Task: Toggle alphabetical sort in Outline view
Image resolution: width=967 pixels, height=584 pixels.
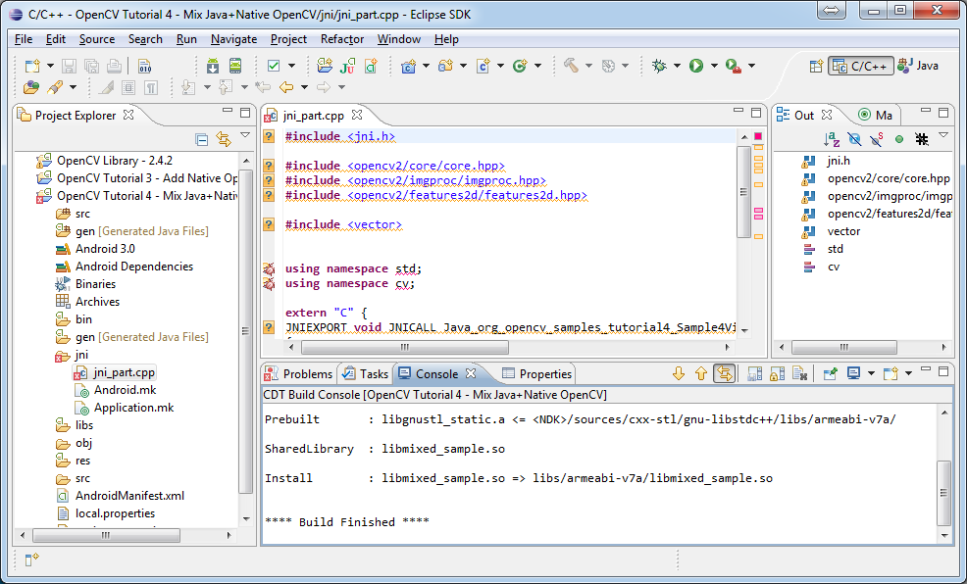Action: (x=832, y=139)
